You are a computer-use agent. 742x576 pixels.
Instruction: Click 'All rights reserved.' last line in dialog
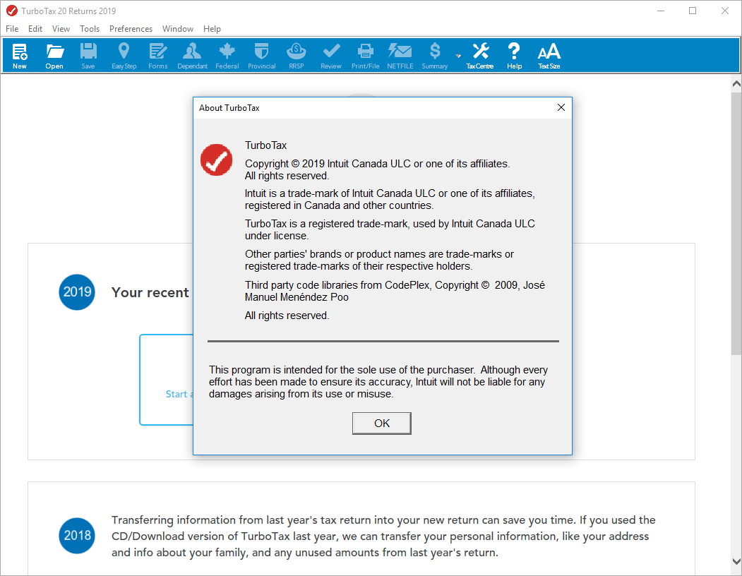[x=287, y=316]
